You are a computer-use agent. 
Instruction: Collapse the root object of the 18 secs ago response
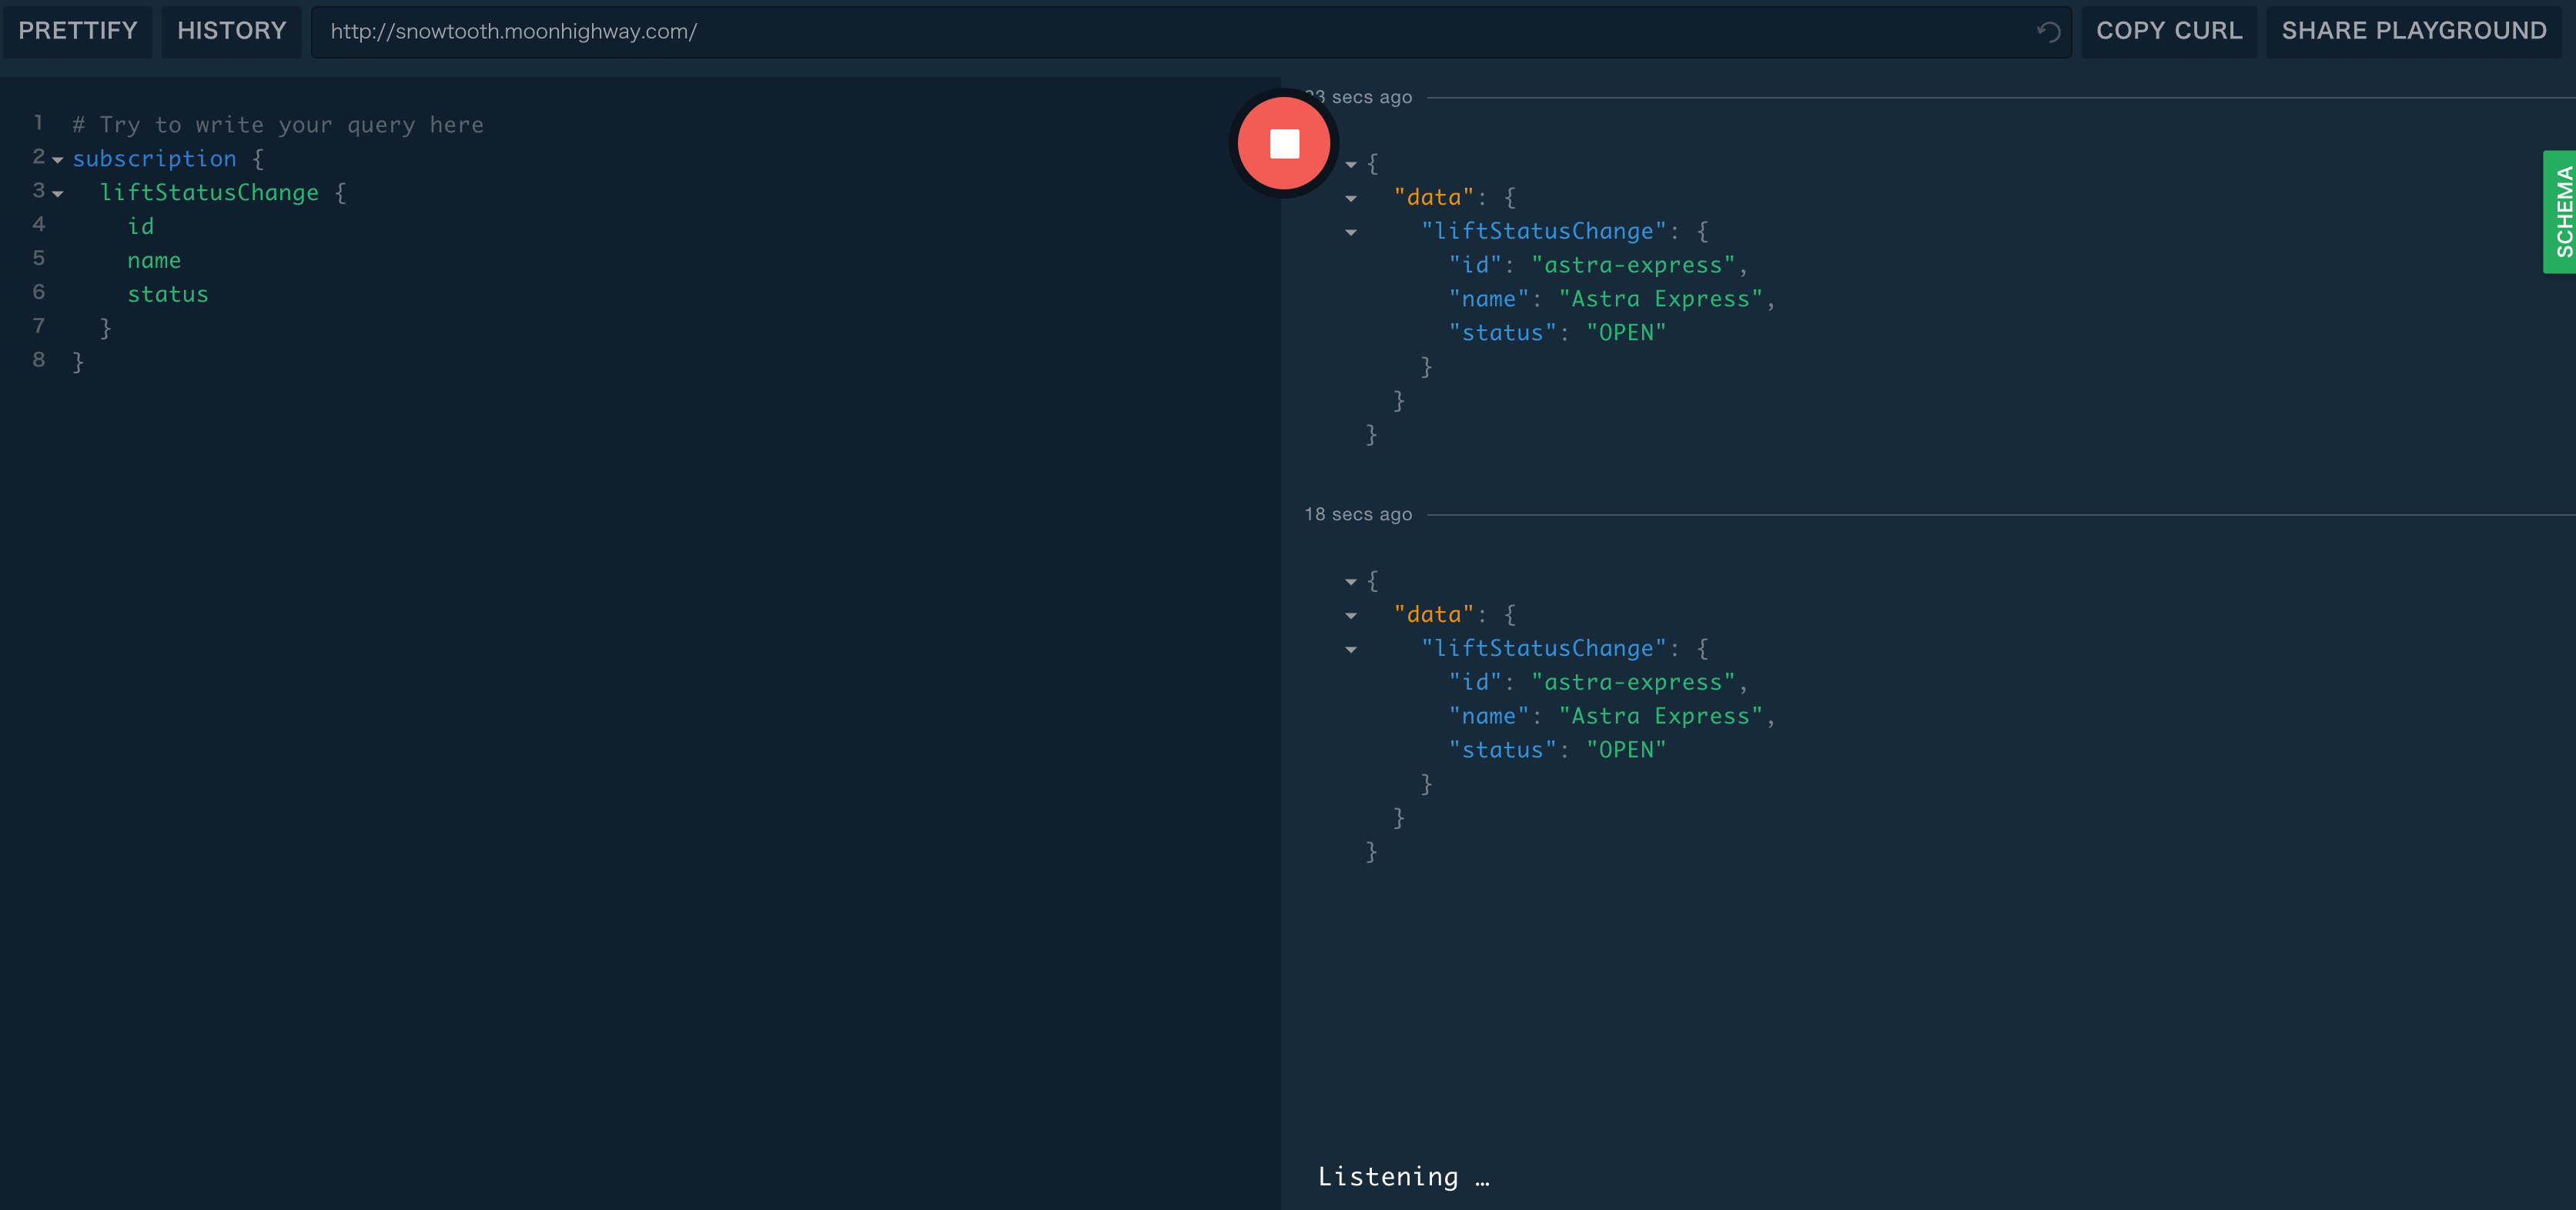tap(1351, 582)
